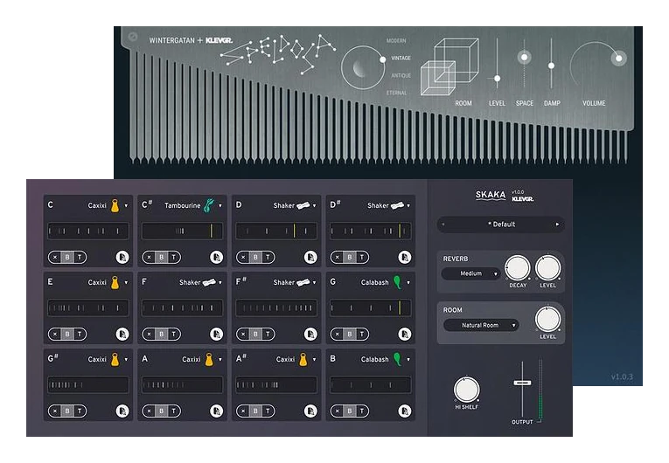669x463 pixels.
Task: Open the Reverb Medium dropdown
Action: (471, 273)
